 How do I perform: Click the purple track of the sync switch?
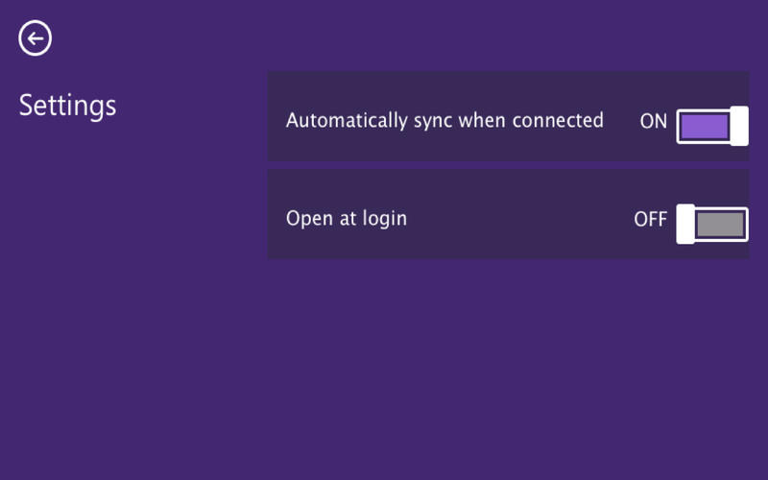(703, 126)
